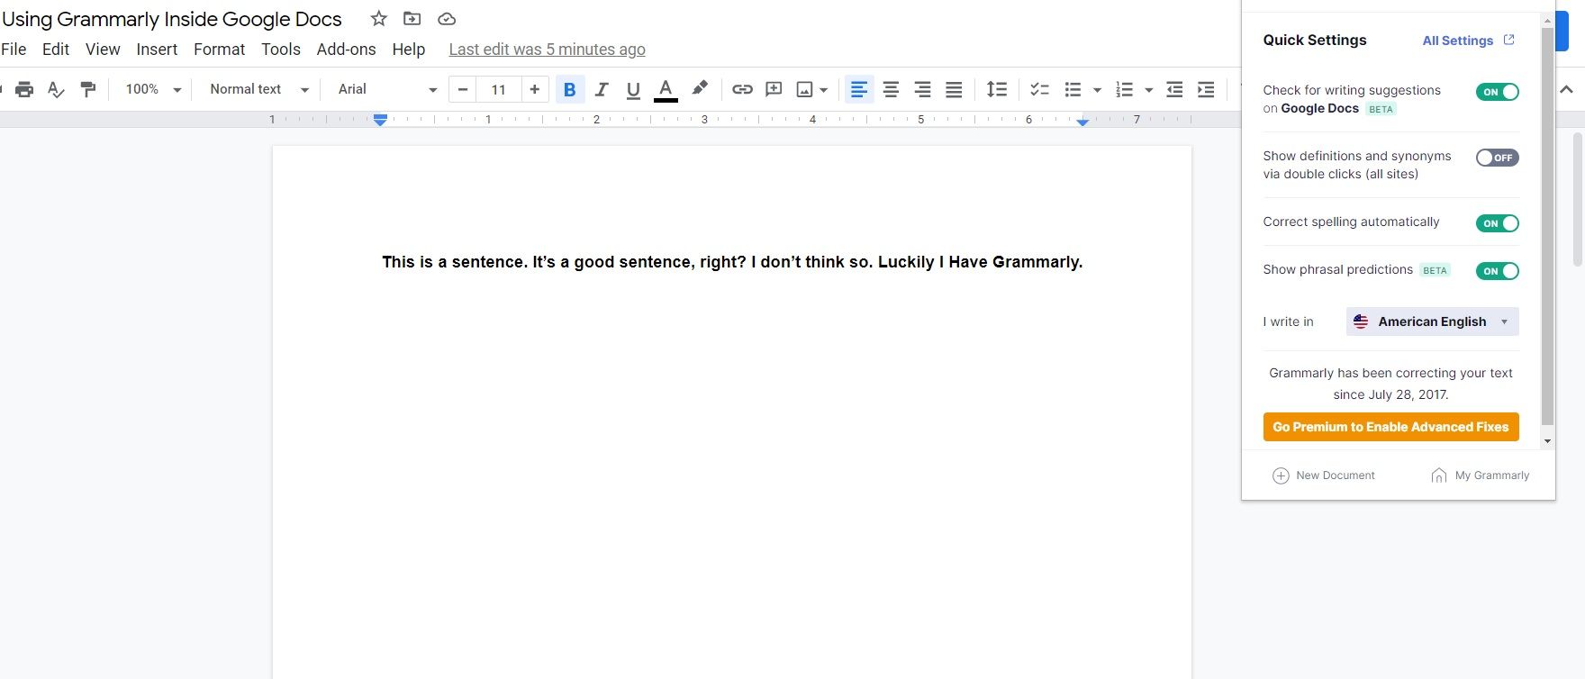Click the font size field showing 11

pyautogui.click(x=499, y=89)
